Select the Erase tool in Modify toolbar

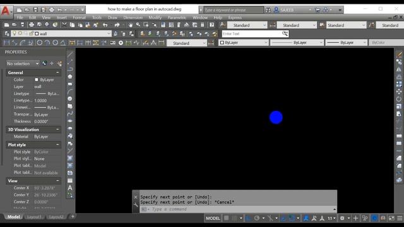point(399,54)
